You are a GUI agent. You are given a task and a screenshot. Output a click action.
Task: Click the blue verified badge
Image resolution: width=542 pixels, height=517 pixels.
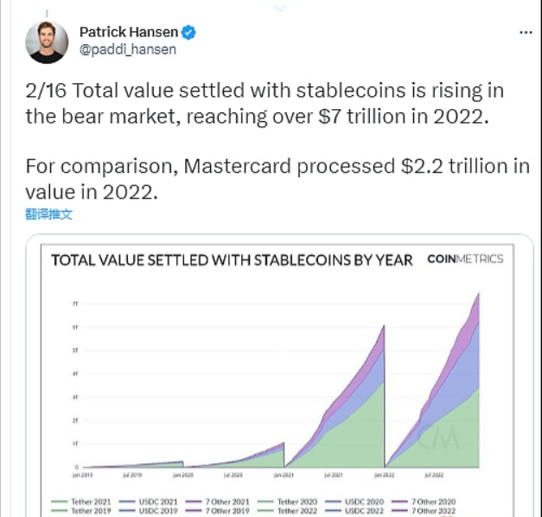pos(188,33)
